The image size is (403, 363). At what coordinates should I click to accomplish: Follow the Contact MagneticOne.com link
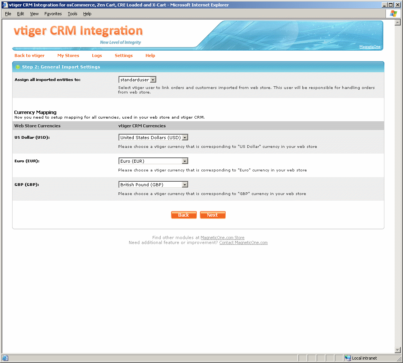point(243,243)
